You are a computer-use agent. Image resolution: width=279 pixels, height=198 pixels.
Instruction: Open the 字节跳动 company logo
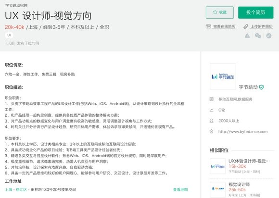[223, 76]
